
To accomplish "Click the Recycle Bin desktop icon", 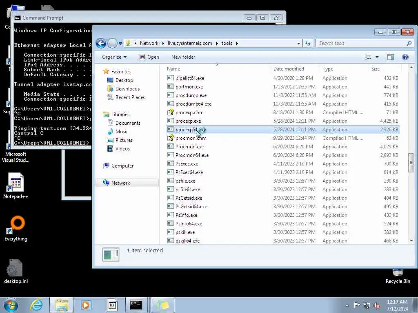I will tap(398, 276).
